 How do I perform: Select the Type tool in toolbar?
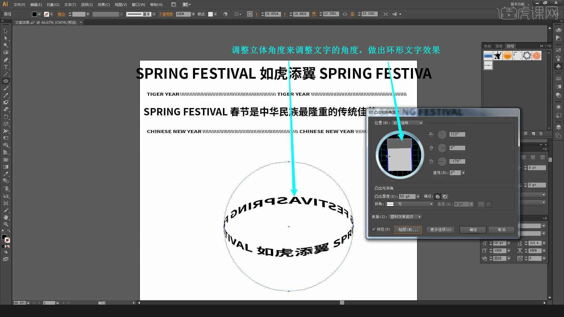coord(5,67)
